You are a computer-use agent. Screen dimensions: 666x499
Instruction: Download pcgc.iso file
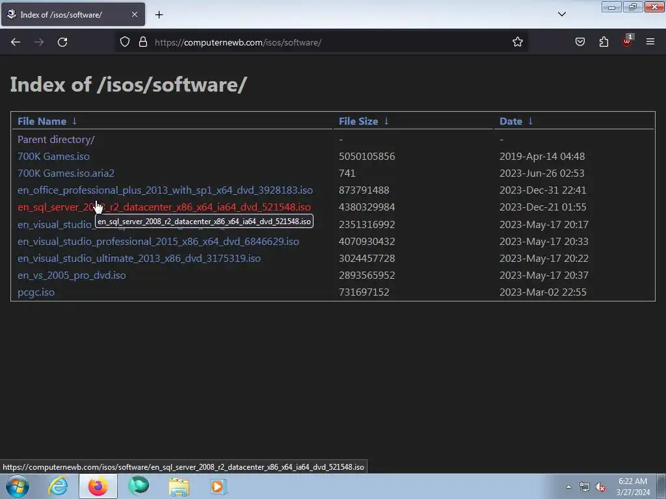(36, 292)
